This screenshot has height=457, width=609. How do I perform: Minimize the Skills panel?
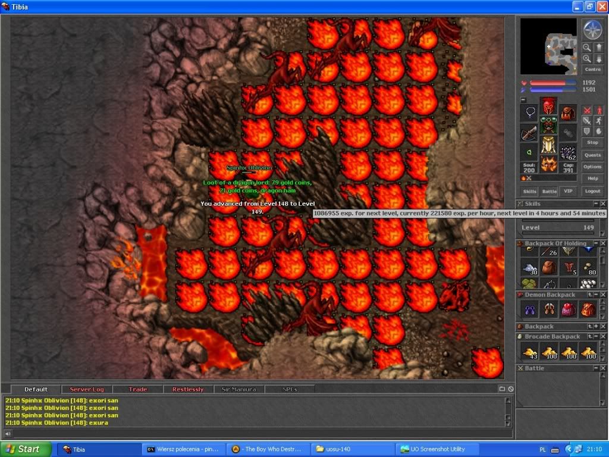[x=596, y=204]
